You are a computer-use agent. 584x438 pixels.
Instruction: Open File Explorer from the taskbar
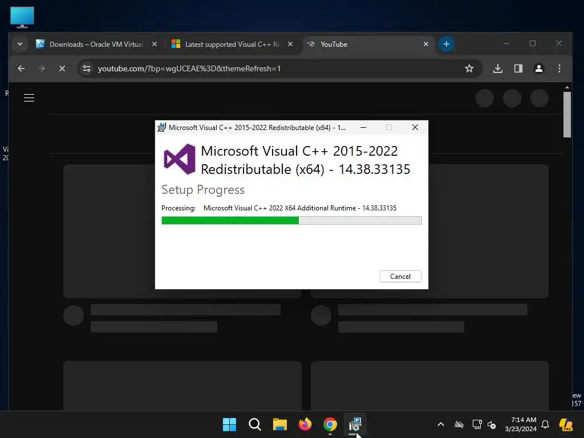click(279, 424)
